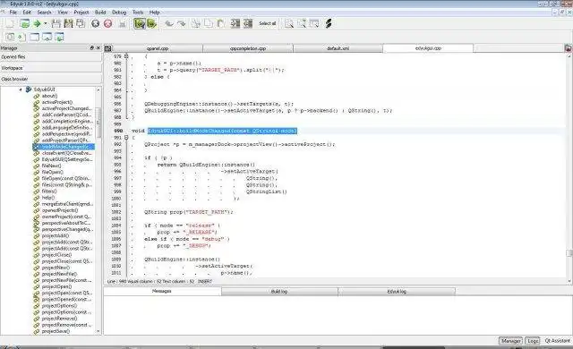Click the indent selection icon

click(235, 24)
